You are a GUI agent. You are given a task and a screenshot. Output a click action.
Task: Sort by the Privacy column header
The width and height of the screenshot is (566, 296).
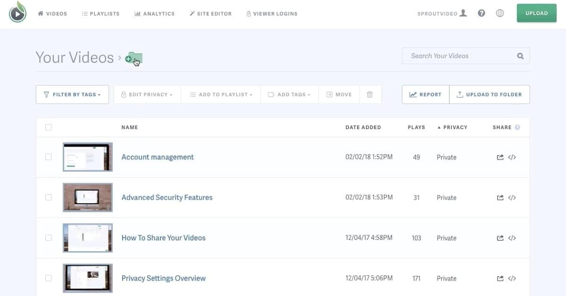coord(452,127)
